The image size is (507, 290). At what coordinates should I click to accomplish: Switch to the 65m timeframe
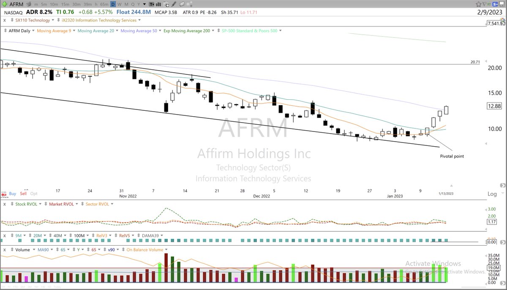point(104,4)
